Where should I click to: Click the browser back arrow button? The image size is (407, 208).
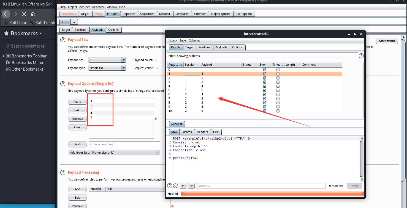6,14
